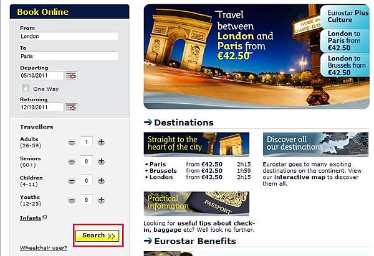Open the Infants link

click(31, 218)
